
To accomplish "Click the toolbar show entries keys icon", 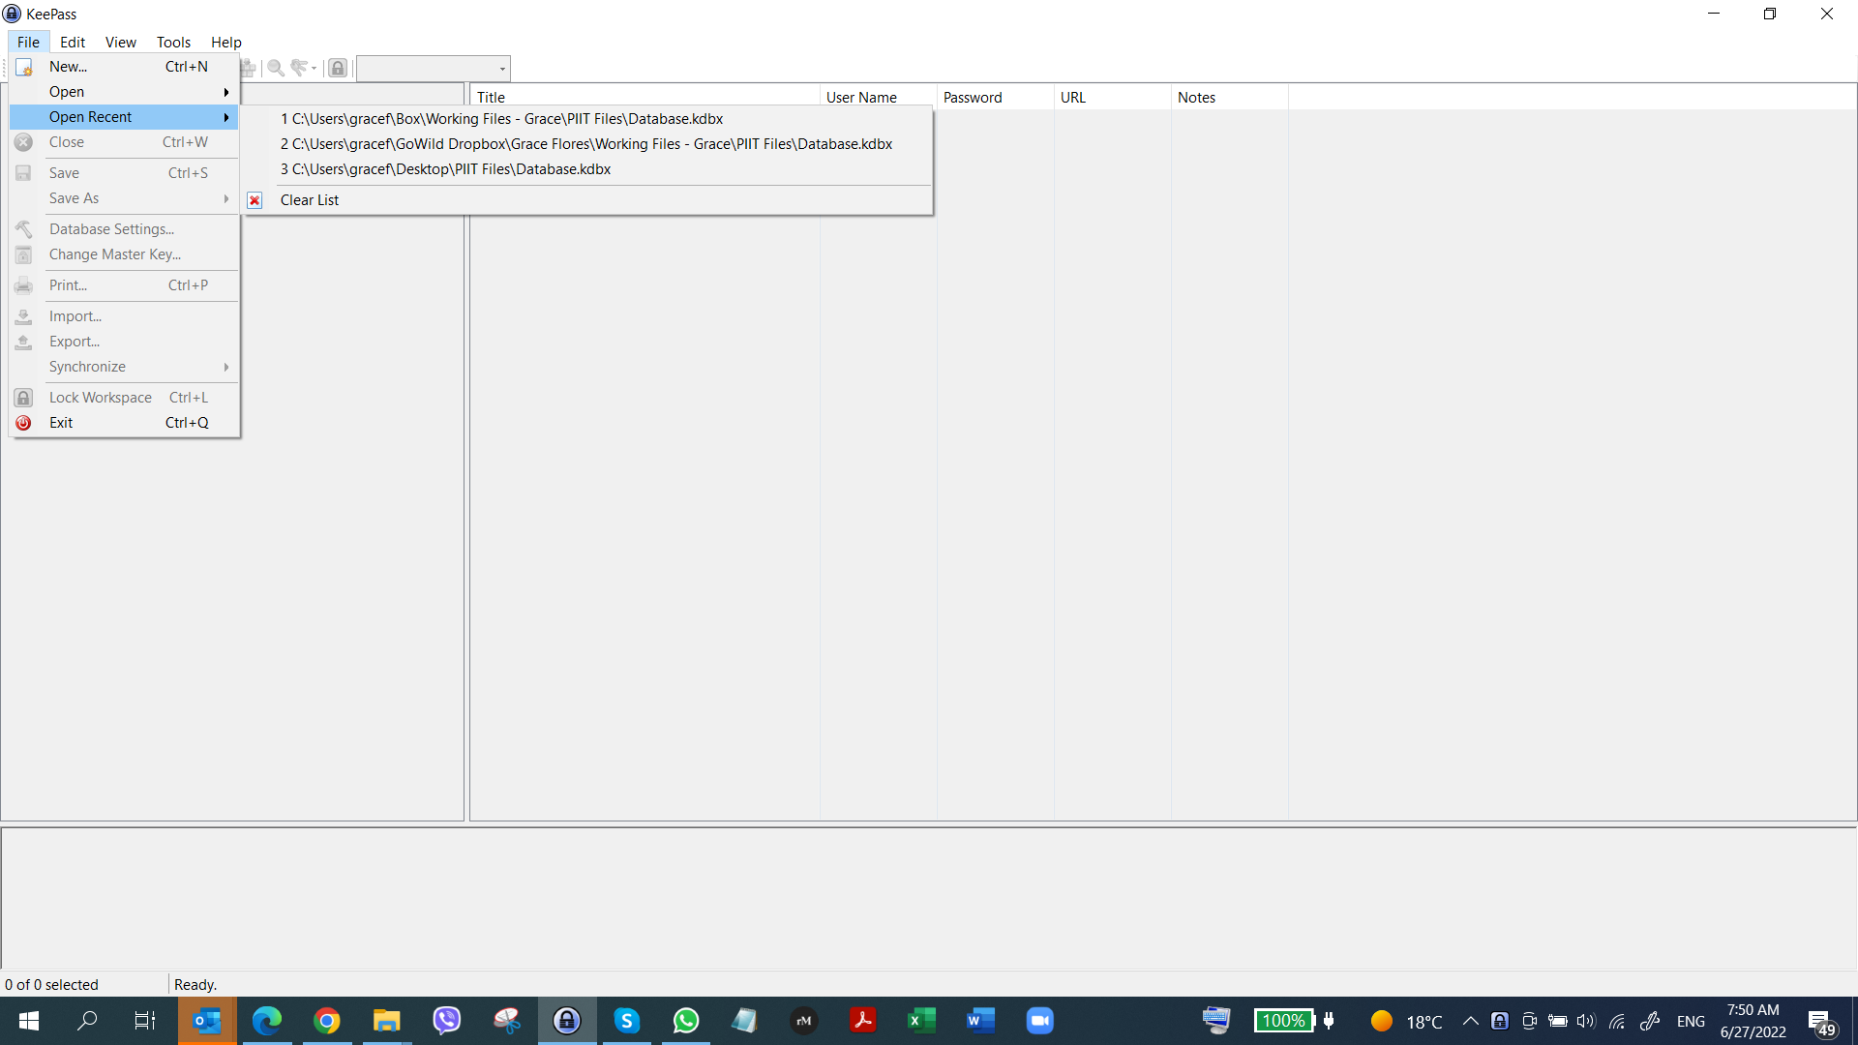I will pyautogui.click(x=299, y=68).
